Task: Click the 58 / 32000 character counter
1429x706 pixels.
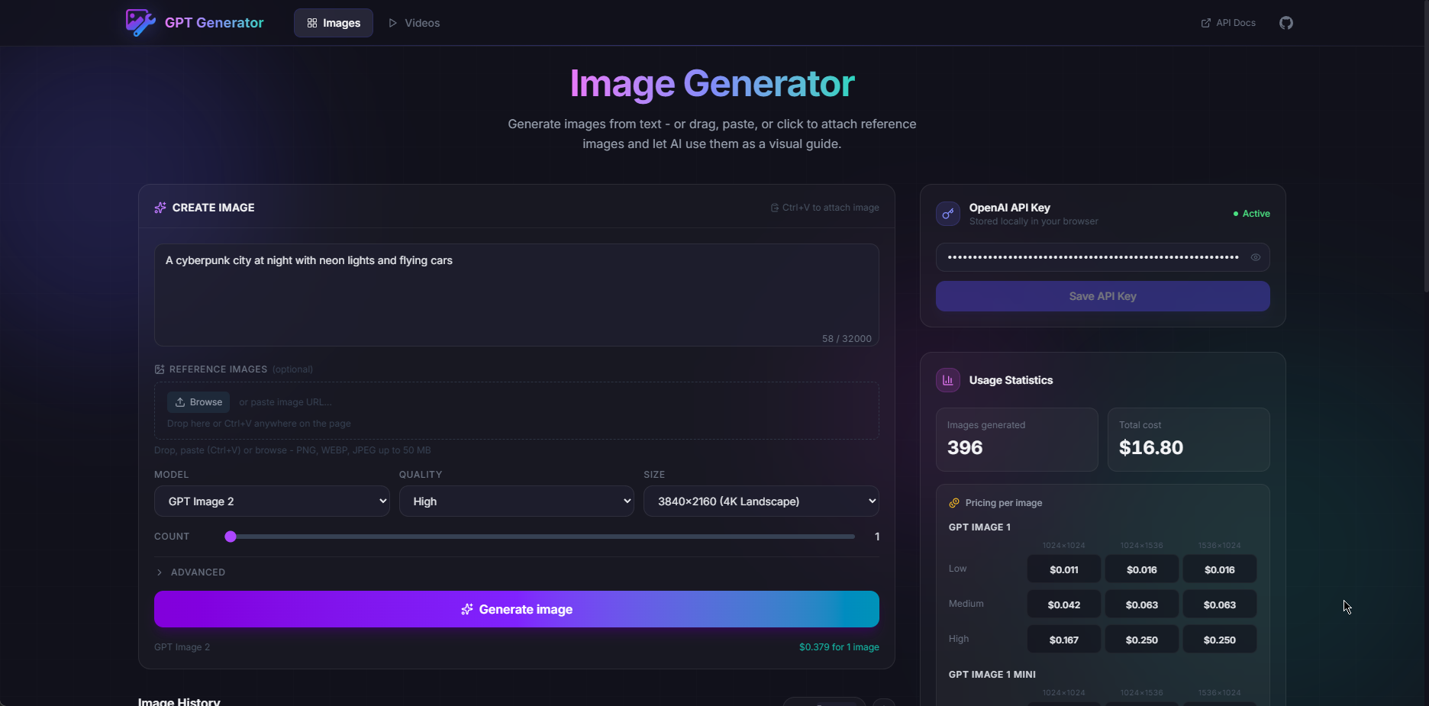Action: coord(847,339)
